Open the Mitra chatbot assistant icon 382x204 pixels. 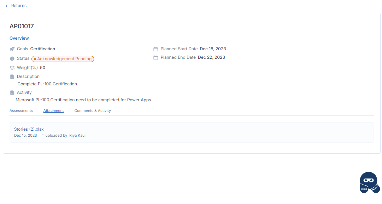(x=369, y=182)
